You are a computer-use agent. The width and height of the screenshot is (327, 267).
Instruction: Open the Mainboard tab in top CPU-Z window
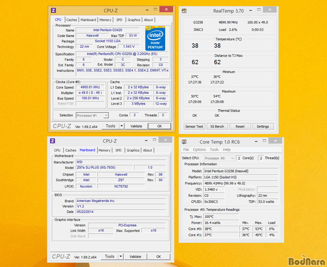pos(88,20)
